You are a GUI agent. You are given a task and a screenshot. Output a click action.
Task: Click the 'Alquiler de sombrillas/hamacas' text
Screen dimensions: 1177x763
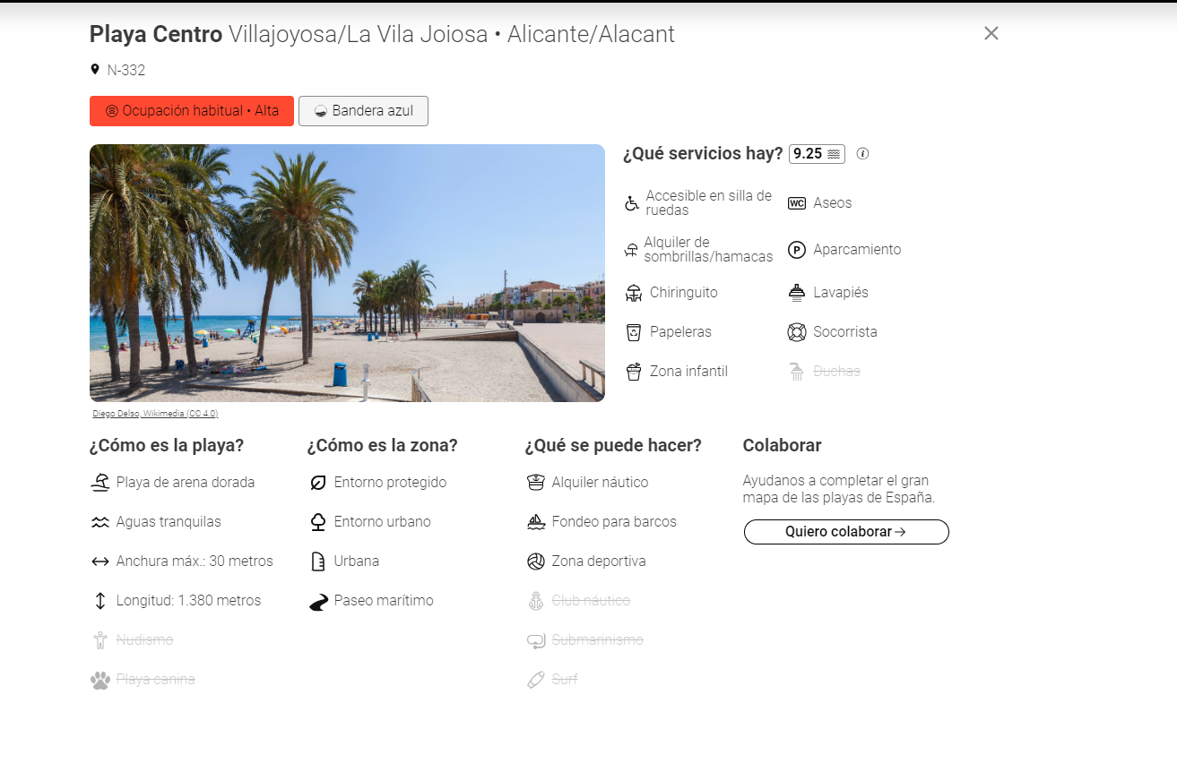[708, 249]
